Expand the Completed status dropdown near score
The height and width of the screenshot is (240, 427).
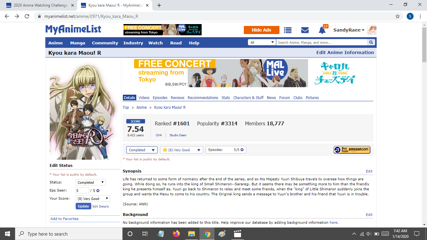pos(142,150)
